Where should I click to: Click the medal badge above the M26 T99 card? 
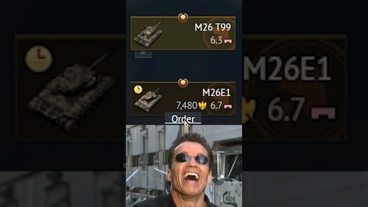[183, 18]
